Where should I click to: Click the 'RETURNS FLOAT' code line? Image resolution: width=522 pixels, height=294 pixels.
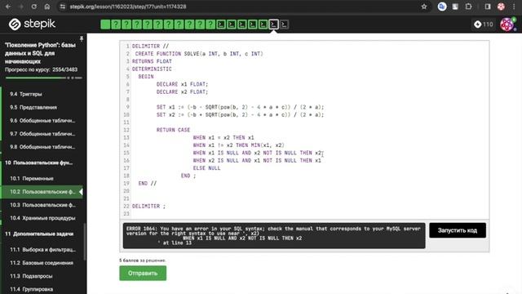click(152, 61)
